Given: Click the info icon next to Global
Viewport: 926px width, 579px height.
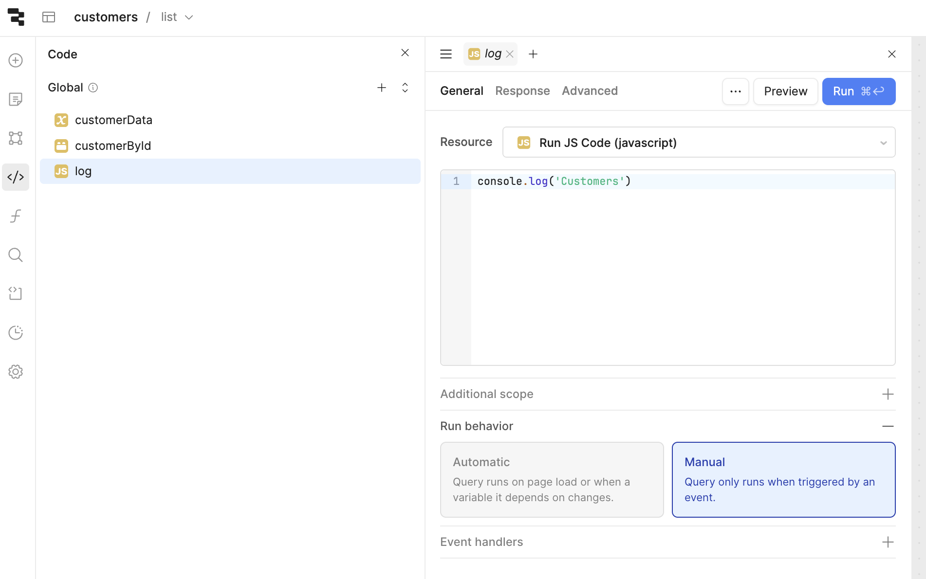Looking at the screenshot, I should 93,88.
